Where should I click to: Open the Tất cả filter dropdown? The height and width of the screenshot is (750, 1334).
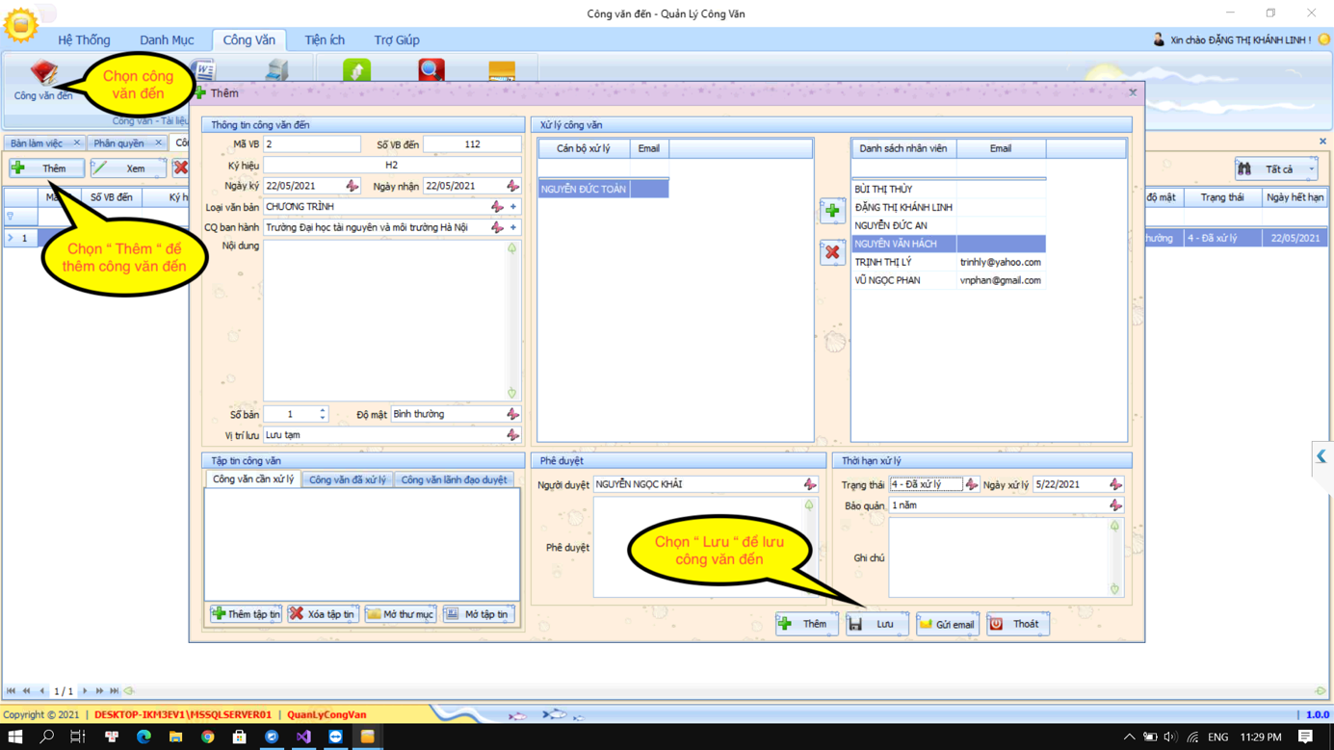[1311, 169]
